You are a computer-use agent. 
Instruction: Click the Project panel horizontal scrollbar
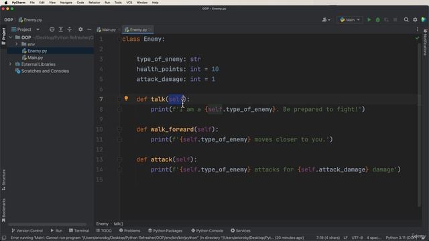click(47, 224)
